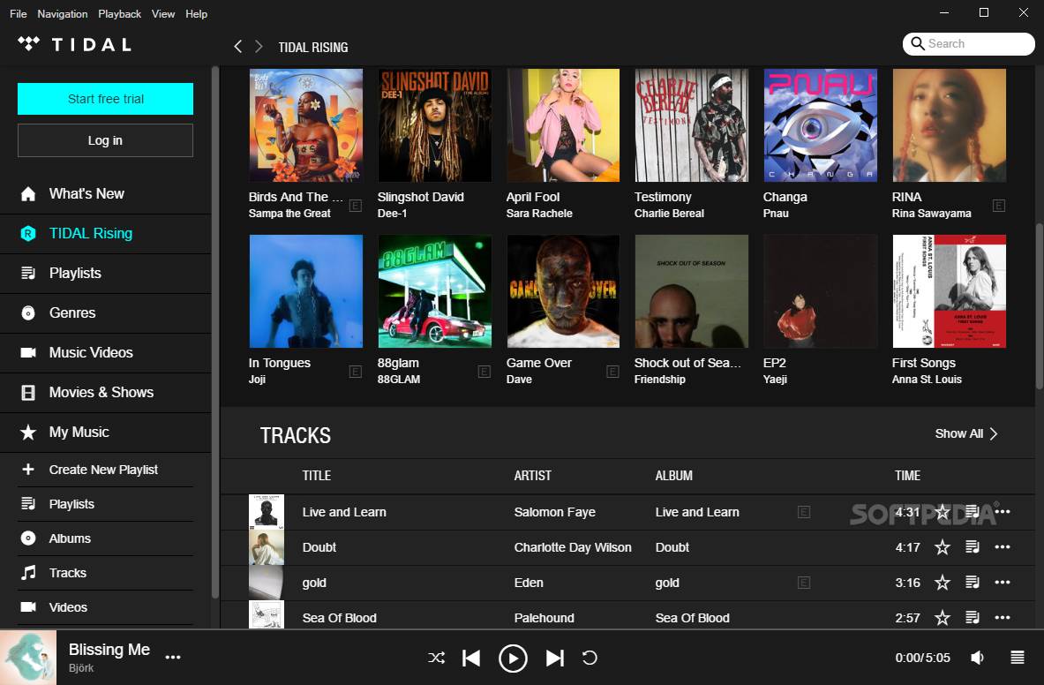Open the Changa album by Pnau
Image resolution: width=1044 pixels, height=685 pixels.
[821, 125]
